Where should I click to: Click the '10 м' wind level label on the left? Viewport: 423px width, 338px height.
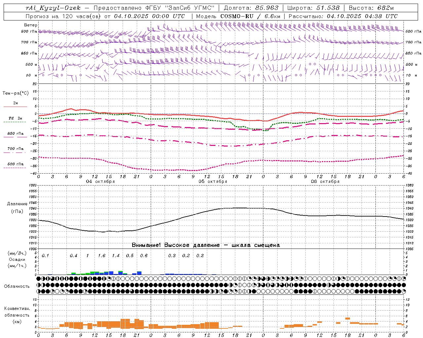(x=31, y=75)
